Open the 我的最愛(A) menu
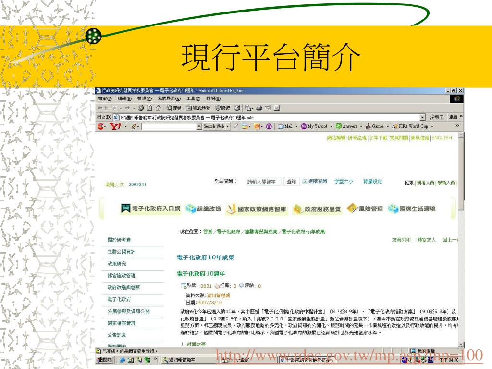This screenshot has width=492, height=369. 169,99
